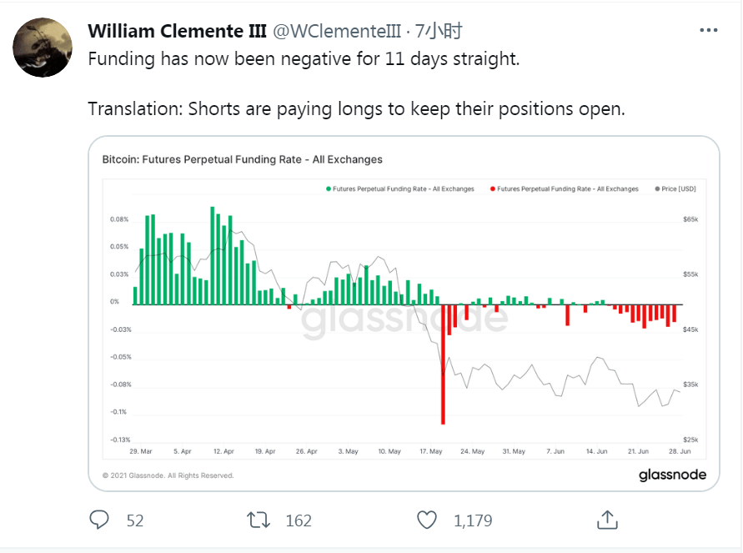The height and width of the screenshot is (553, 743).
Task: Click the glassnode logo at chart bottom-right
Action: pos(672,475)
